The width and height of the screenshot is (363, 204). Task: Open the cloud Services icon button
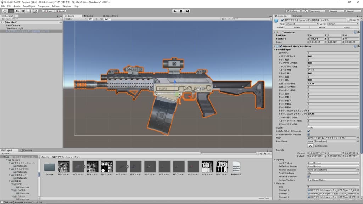pyautogui.click(x=305, y=11)
